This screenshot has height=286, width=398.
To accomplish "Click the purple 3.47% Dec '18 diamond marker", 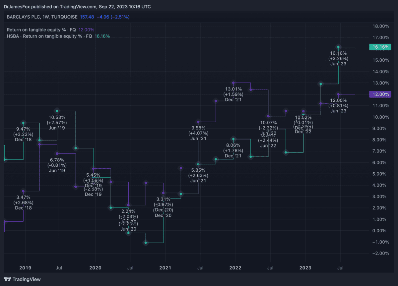I will click(23, 191).
